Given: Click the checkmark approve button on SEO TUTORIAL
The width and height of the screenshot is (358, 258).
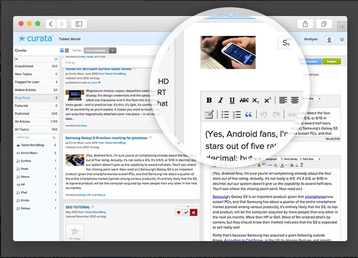Looking at the screenshot, I should (186, 212).
